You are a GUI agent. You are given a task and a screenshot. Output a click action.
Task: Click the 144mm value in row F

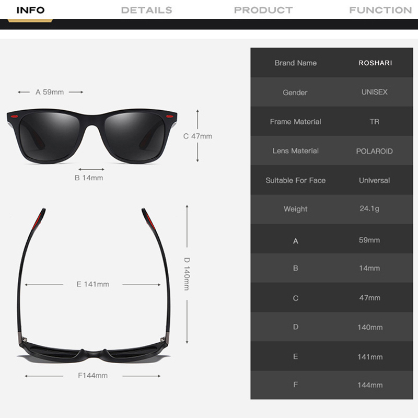click(369, 385)
